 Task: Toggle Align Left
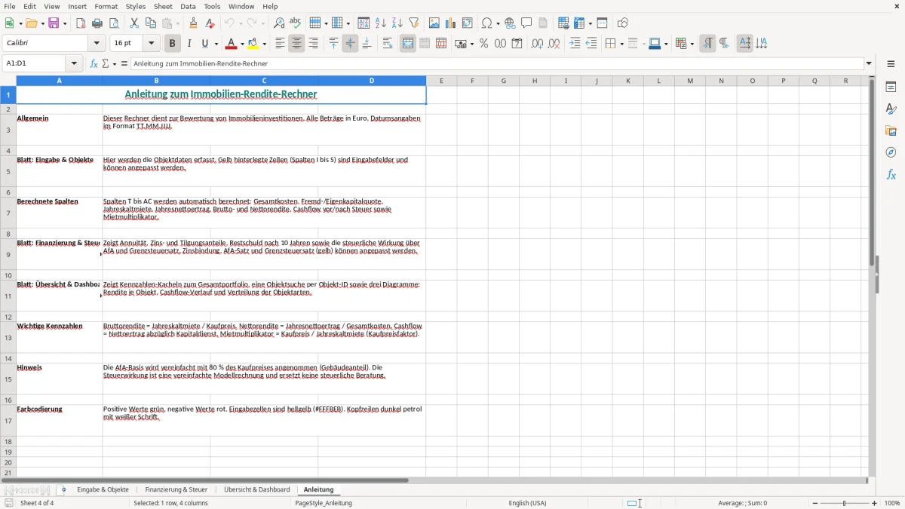click(x=280, y=44)
